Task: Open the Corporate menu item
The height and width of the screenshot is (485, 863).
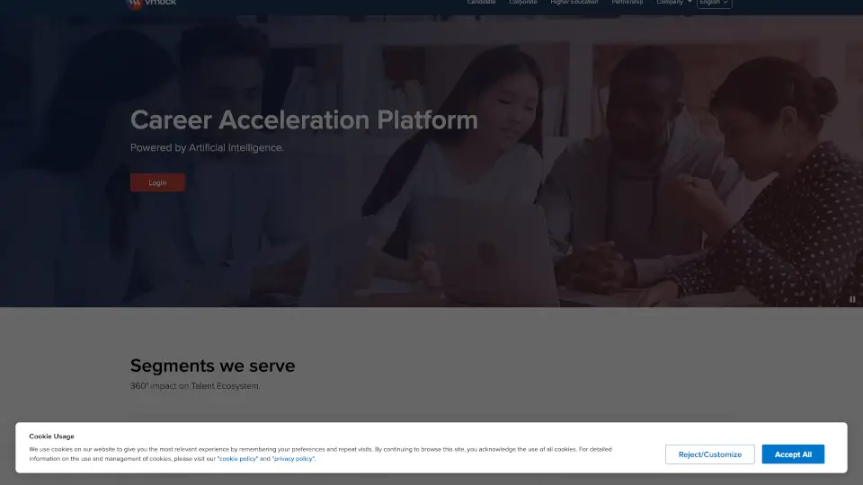Action: pos(522,2)
